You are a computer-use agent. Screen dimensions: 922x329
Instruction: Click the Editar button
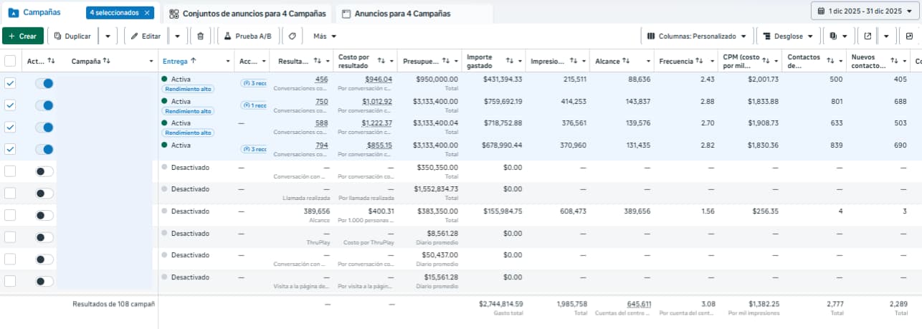[146, 36]
